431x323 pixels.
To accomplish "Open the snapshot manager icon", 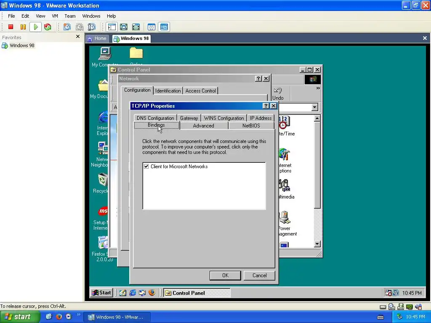I will (91, 27).
